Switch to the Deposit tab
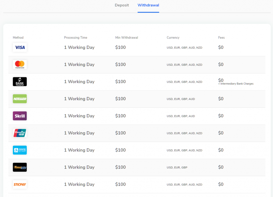This screenshot has width=273, height=197. (x=122, y=5)
